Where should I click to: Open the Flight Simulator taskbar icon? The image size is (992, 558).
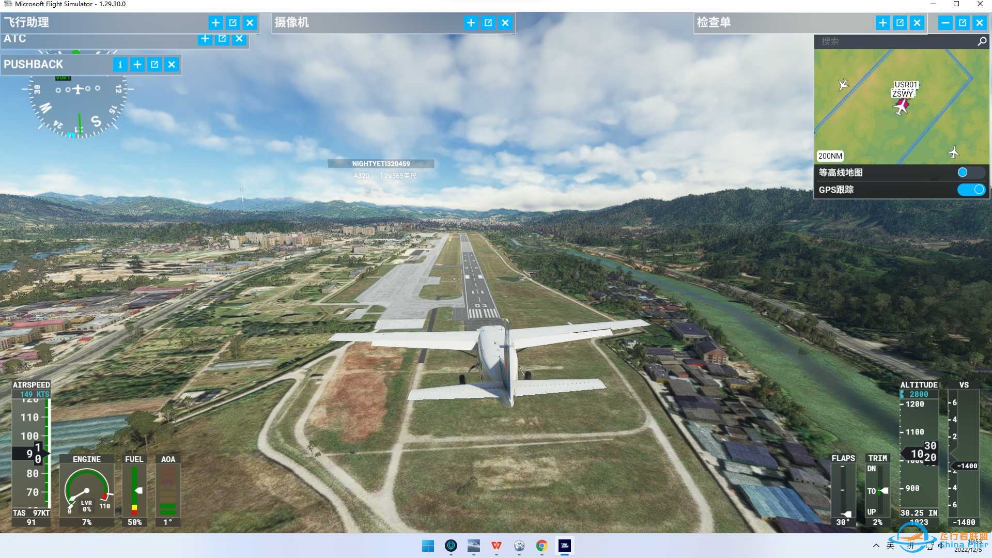tap(565, 546)
